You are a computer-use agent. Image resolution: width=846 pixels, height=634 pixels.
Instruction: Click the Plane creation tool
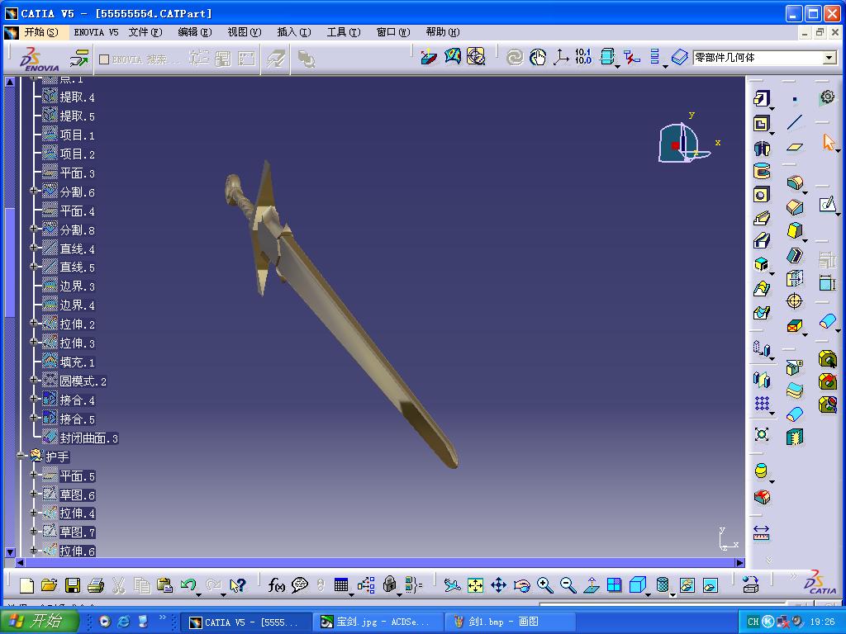[794, 147]
